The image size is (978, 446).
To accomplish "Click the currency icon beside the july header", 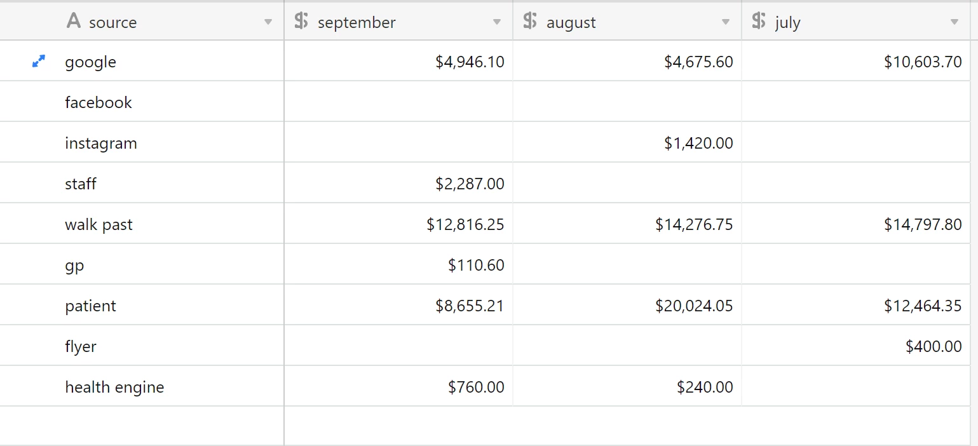I will 759,22.
